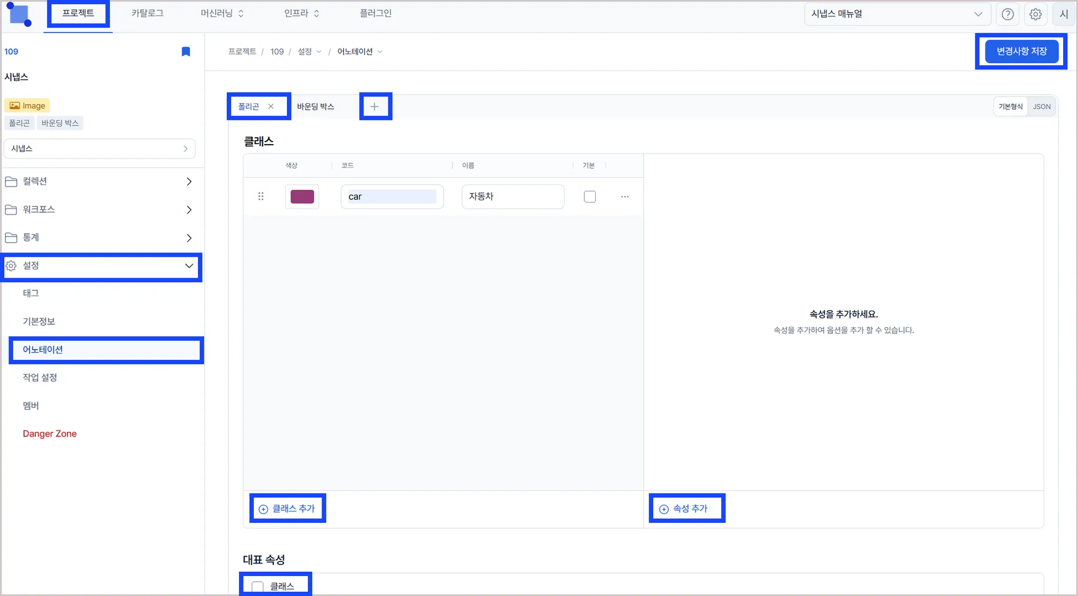Switch to JSON format view
The width and height of the screenshot is (1078, 596).
(x=1041, y=107)
